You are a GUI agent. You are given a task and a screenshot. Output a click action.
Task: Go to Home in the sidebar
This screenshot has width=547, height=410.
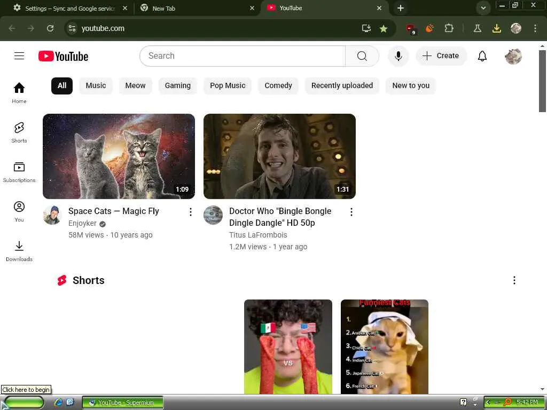pos(19,93)
